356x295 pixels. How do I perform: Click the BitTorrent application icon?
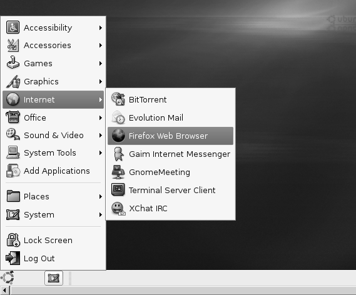pyautogui.click(x=118, y=99)
